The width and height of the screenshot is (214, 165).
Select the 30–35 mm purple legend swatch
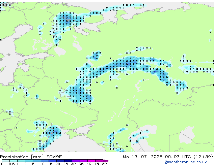(x=76, y=161)
